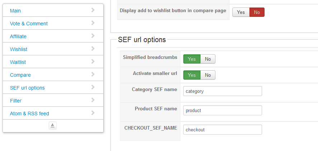Click the chevron arrow beside Waitlist

pos(93,62)
